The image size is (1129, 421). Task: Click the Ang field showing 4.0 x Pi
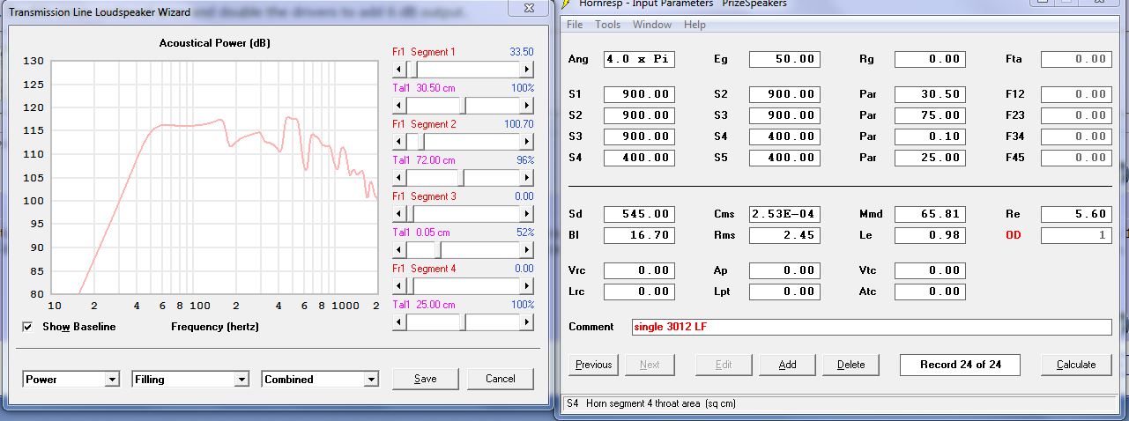[639, 60]
